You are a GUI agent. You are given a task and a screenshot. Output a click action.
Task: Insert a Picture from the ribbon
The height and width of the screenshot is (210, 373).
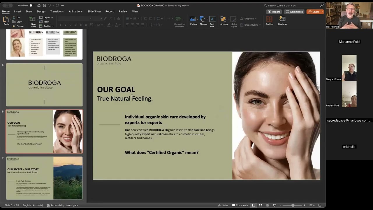click(x=193, y=21)
